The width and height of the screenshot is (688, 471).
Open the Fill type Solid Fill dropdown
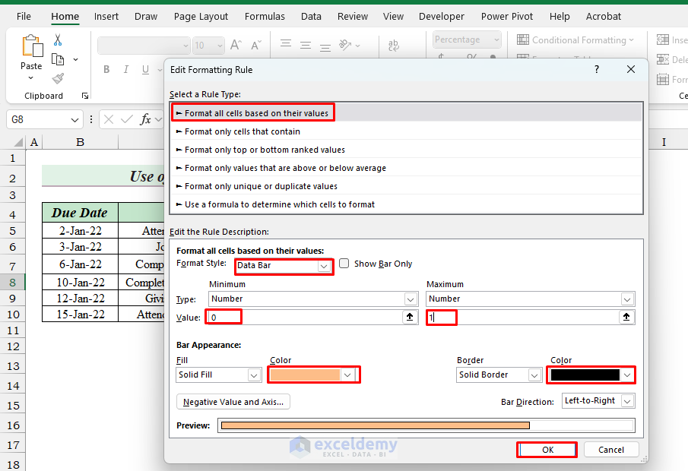pyautogui.click(x=254, y=375)
